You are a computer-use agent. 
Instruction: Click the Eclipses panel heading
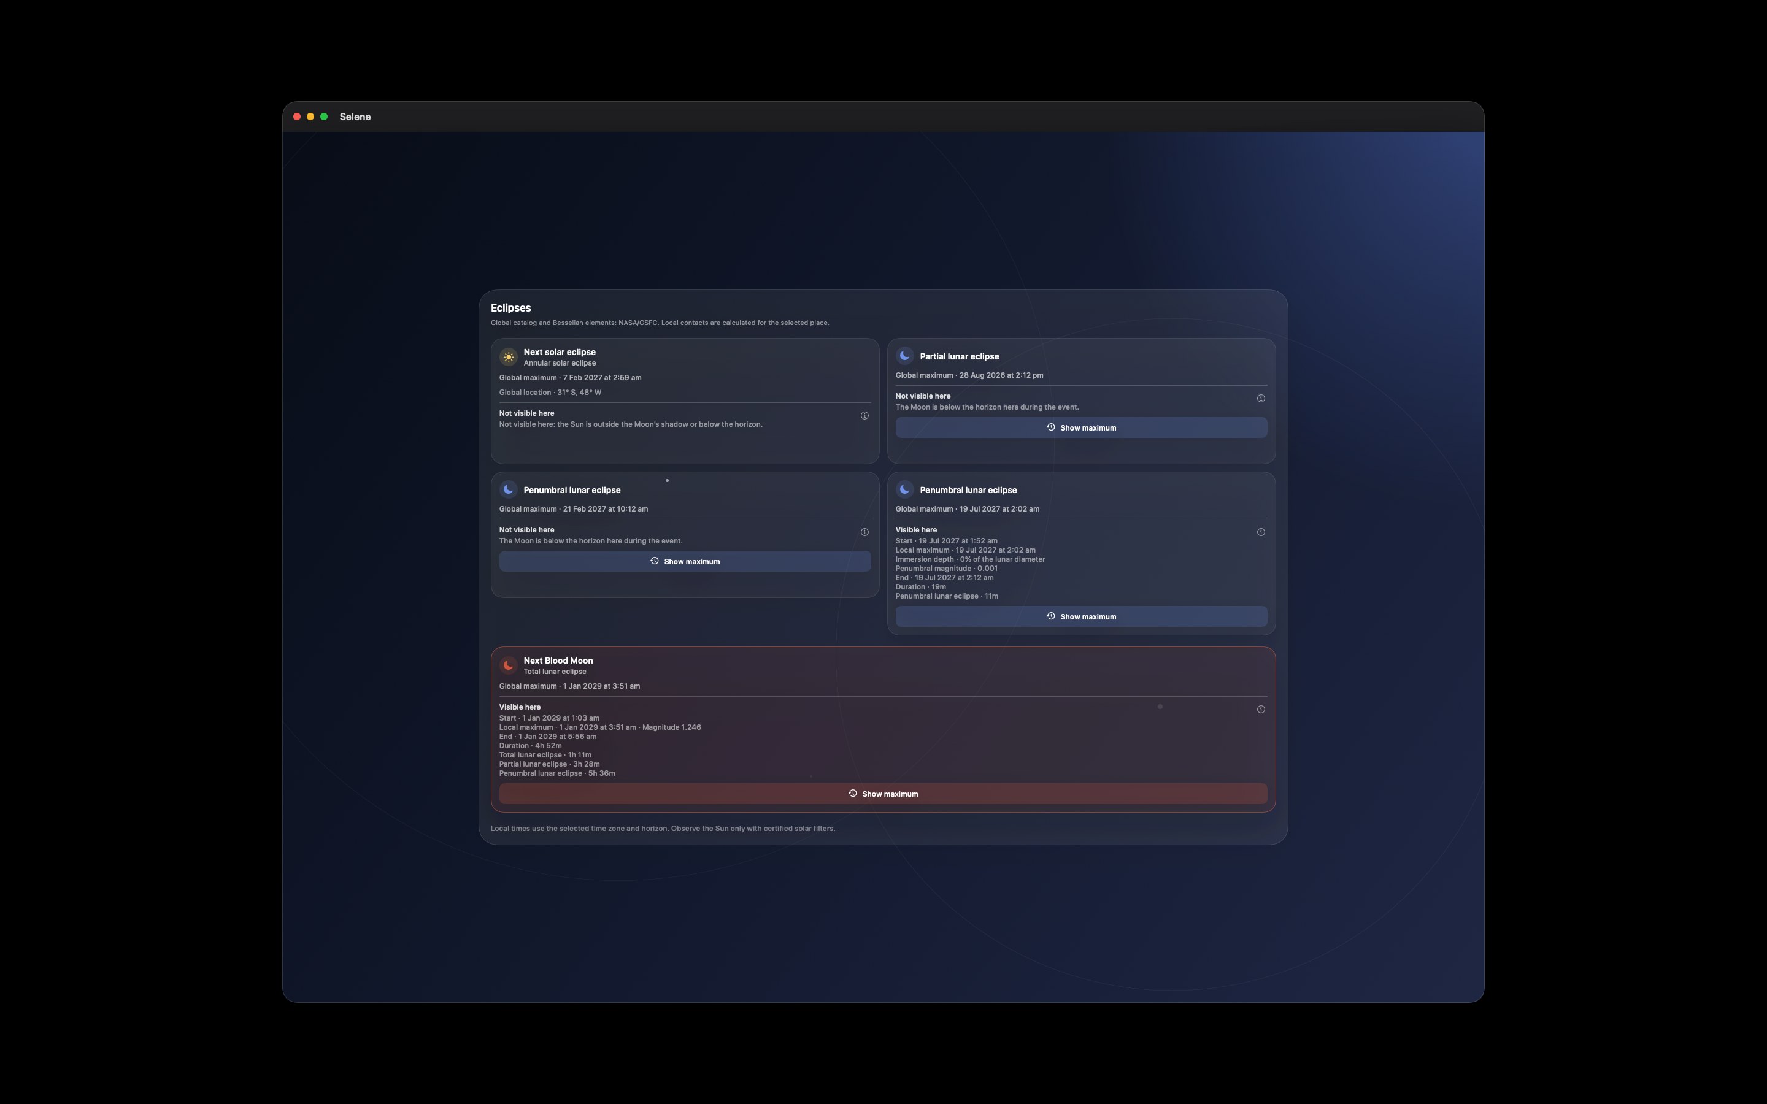[x=510, y=308]
